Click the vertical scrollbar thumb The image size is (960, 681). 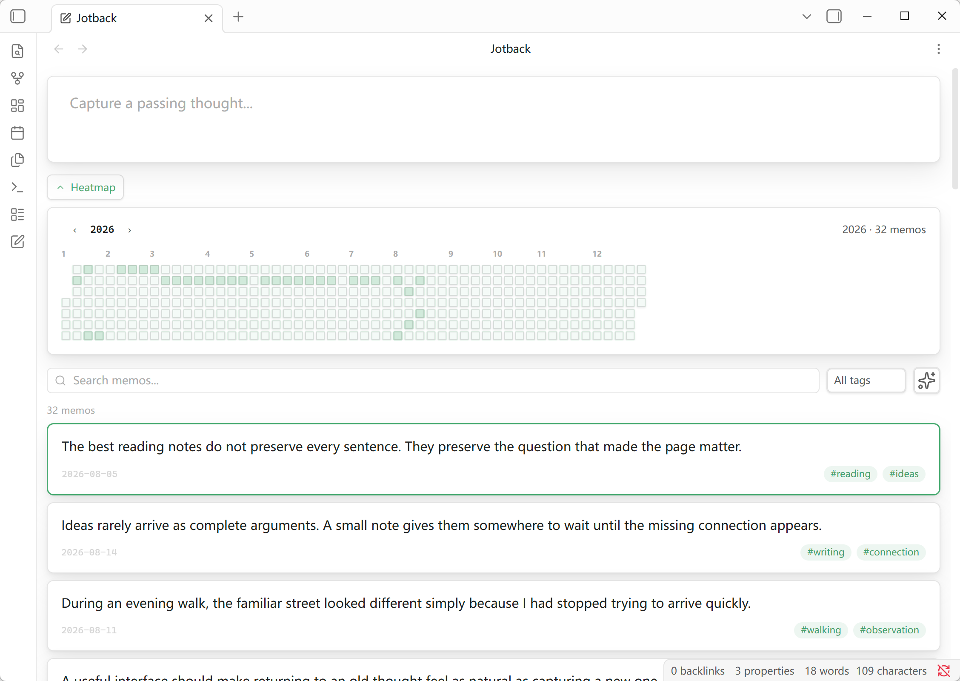[955, 128]
